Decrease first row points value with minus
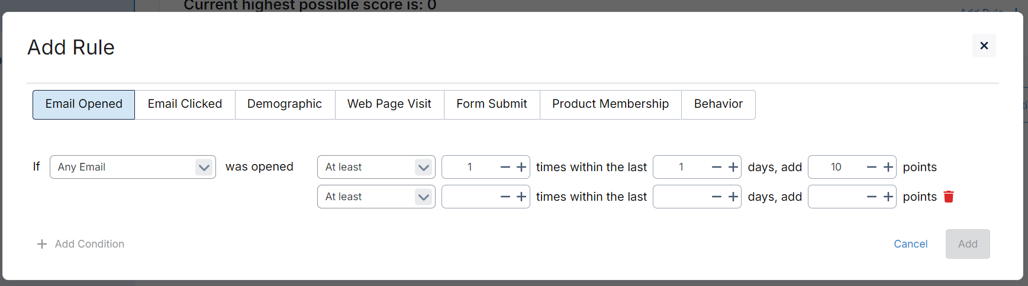 pos(872,167)
